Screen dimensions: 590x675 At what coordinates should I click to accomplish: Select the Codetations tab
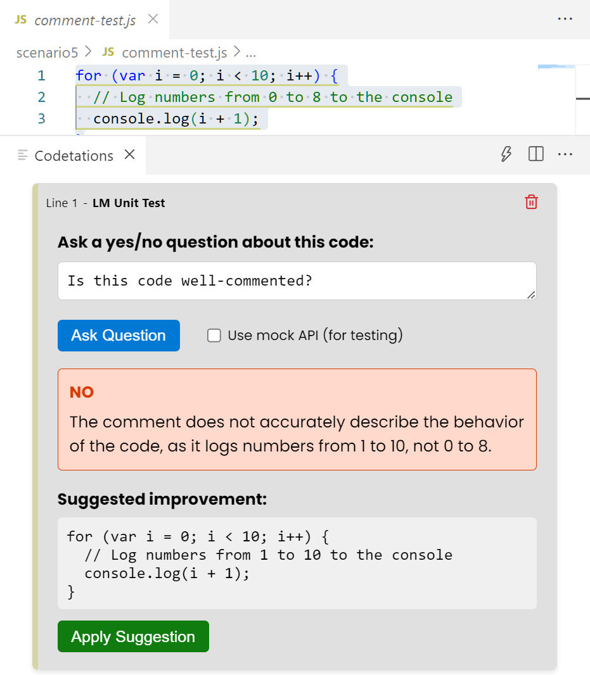(x=74, y=156)
